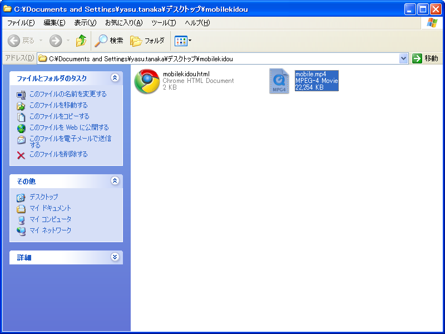Open the Views dropdown icon in toolbar

pyautogui.click(x=183, y=41)
